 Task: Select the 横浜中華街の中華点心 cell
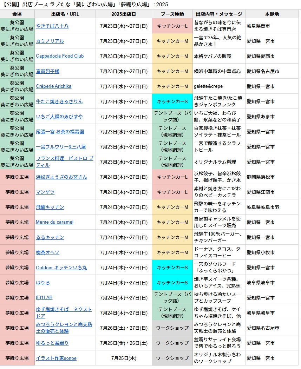point(219,71)
